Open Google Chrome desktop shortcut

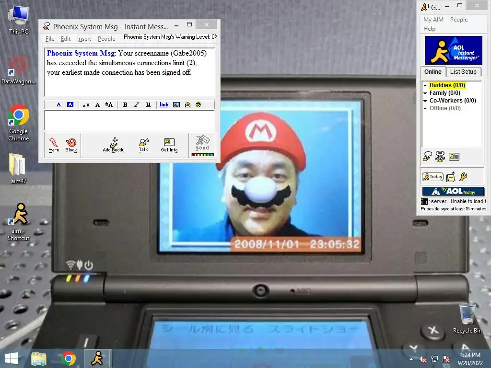pos(19,123)
